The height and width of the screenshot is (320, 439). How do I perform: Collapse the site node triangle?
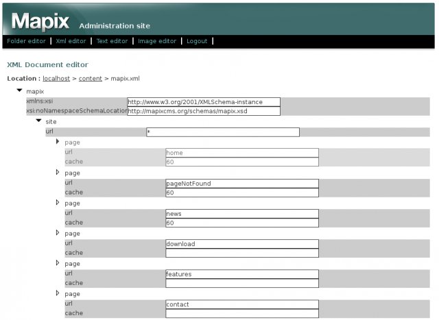coord(39,121)
